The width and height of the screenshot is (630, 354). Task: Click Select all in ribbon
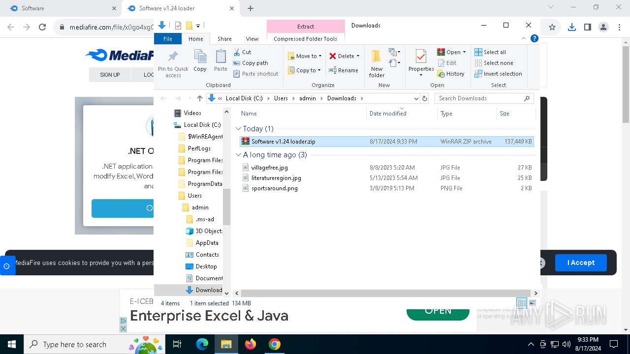point(490,52)
